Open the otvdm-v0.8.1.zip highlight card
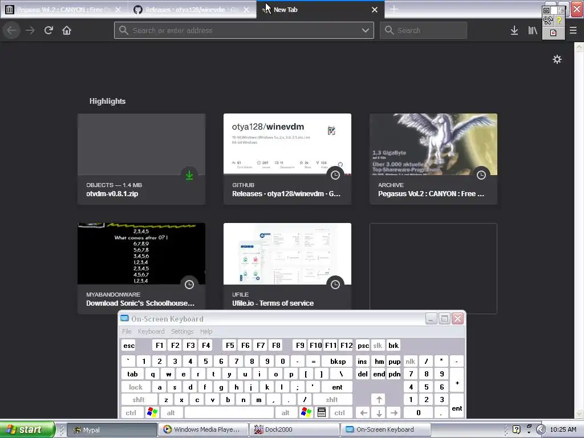Screen dimensions: 584x438 coord(141,159)
